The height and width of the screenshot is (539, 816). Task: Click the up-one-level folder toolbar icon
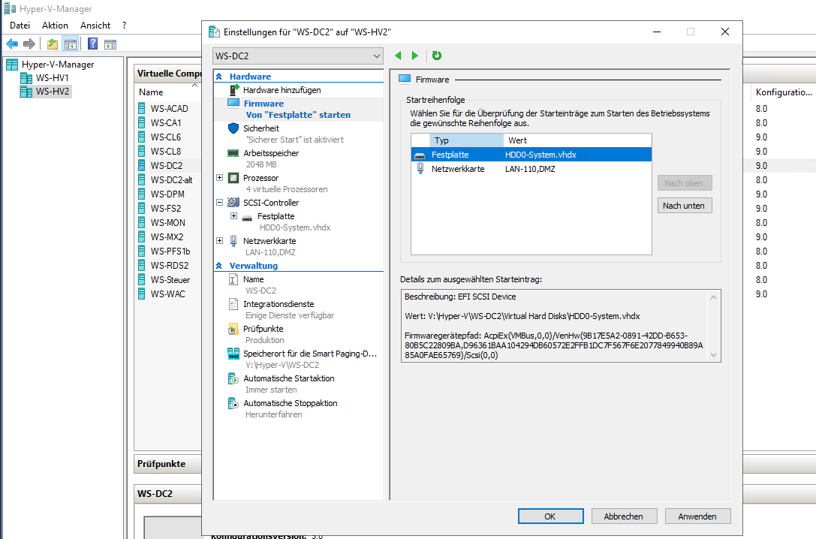[53, 44]
